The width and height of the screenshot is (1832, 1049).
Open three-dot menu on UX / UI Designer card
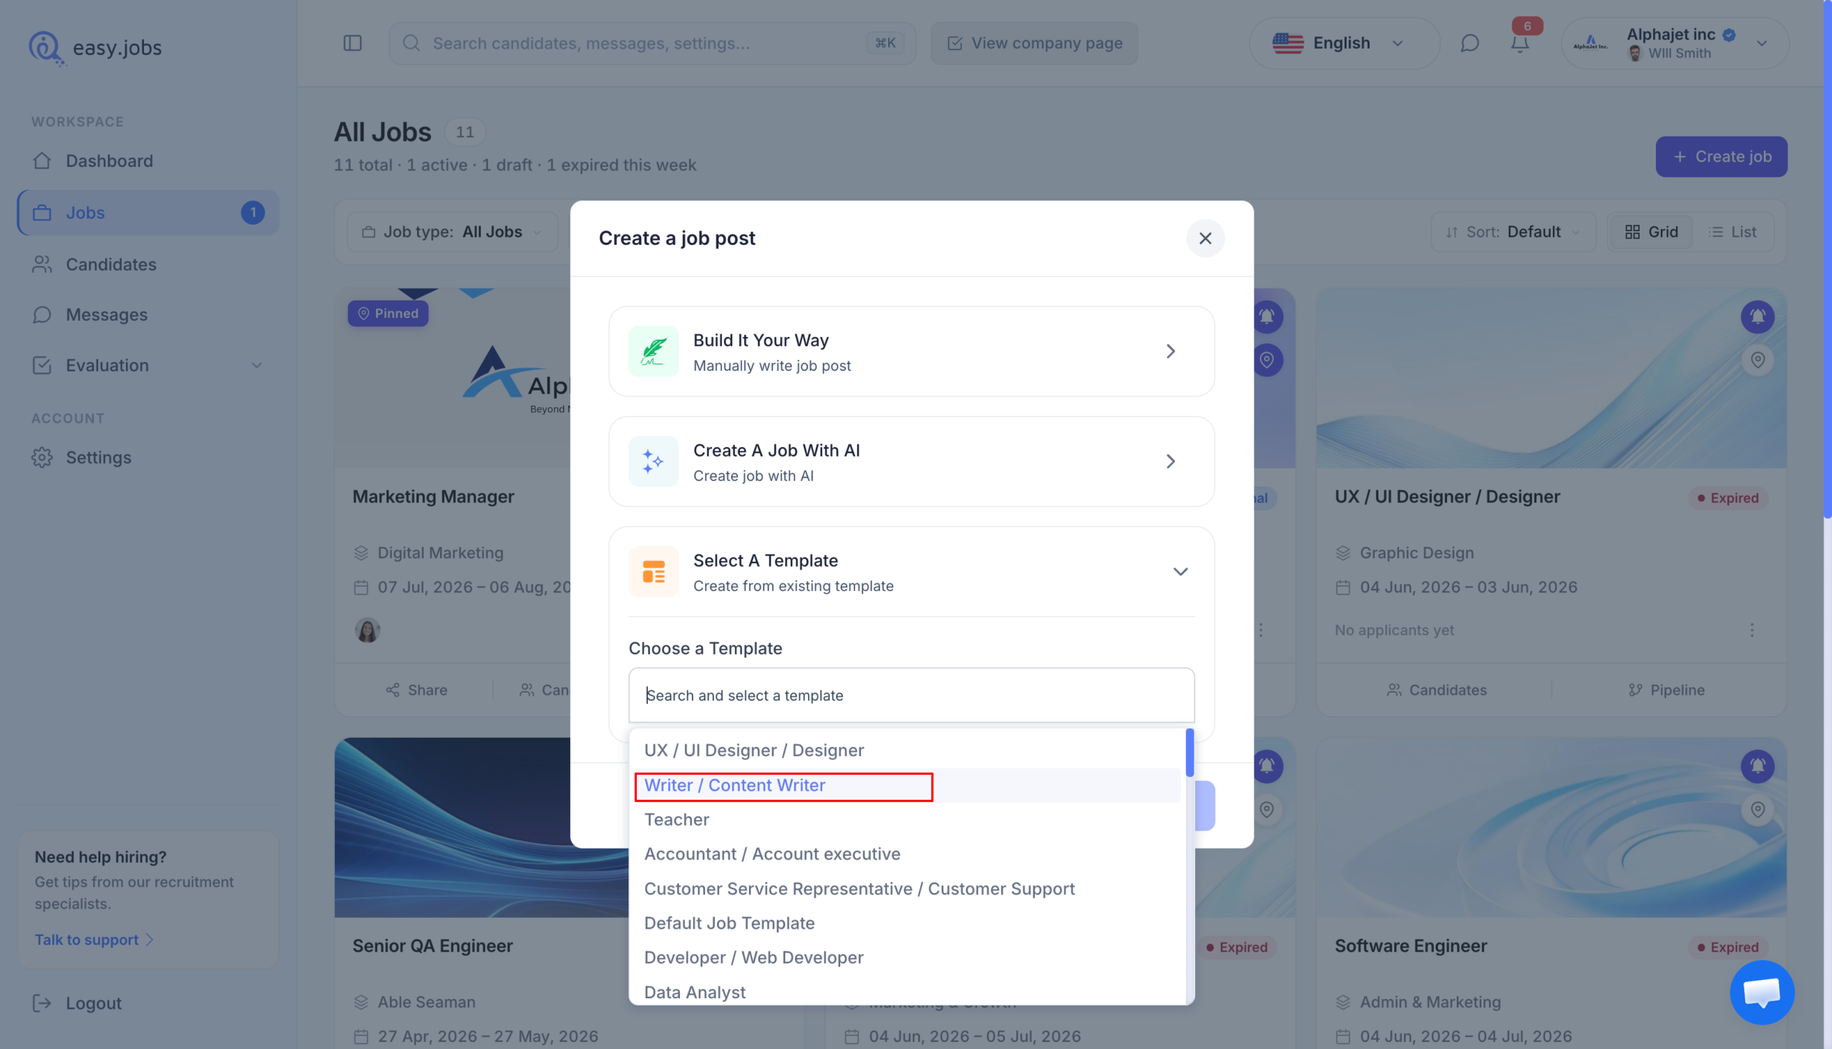pos(1752,630)
